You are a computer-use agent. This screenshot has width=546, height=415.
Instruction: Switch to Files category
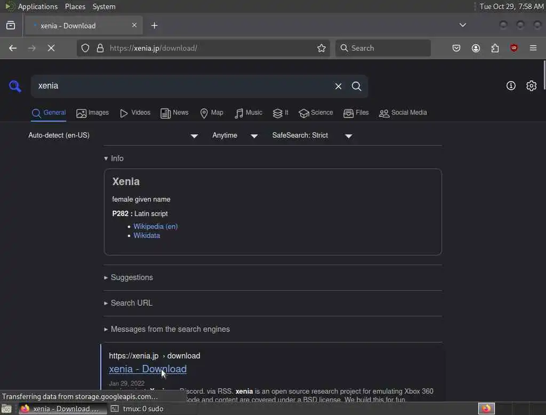point(356,113)
